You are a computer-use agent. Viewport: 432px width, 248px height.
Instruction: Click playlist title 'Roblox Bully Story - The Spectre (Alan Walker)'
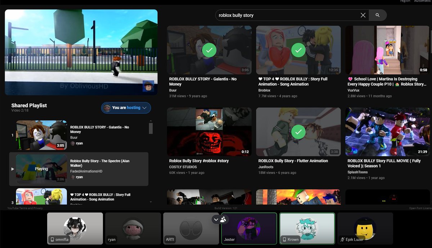(99, 163)
